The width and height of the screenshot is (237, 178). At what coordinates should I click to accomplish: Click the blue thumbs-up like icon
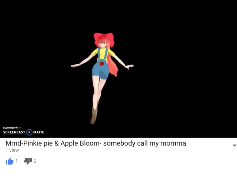click(x=10, y=161)
